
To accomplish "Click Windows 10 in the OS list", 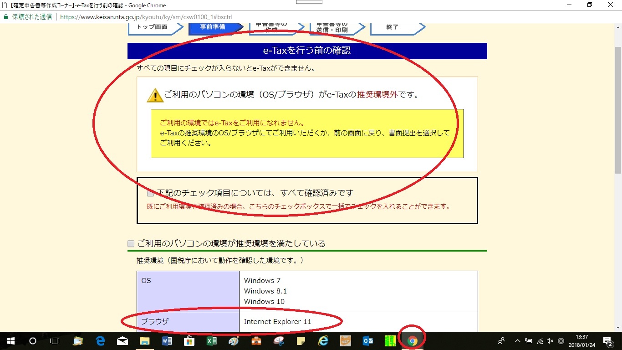I will tap(264, 302).
